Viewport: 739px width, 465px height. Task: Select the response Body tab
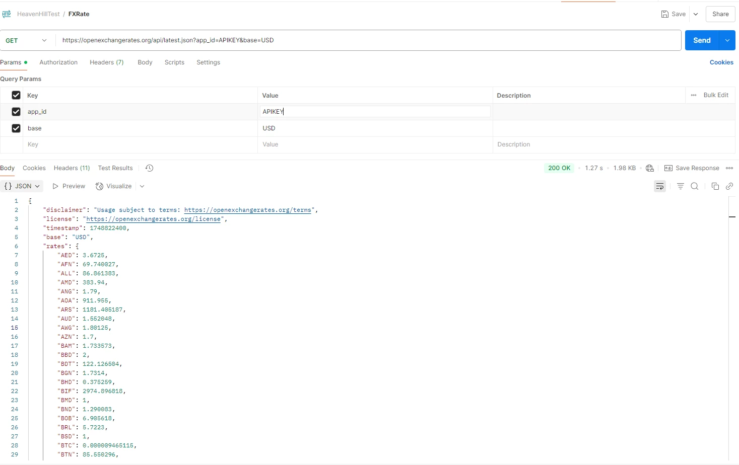click(x=8, y=168)
